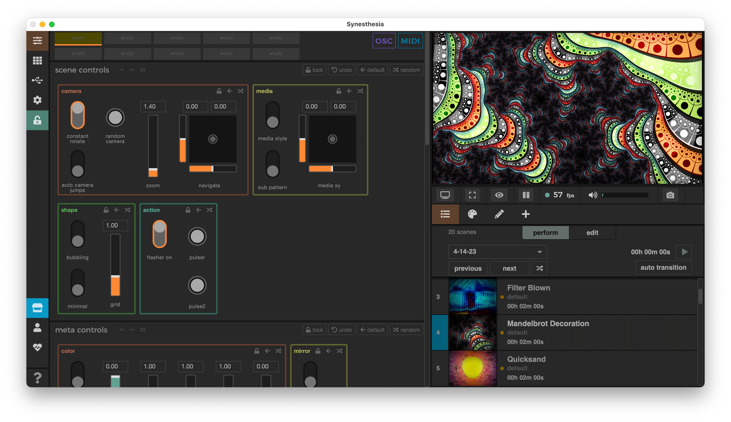Toggle flasher on switch

tap(159, 234)
